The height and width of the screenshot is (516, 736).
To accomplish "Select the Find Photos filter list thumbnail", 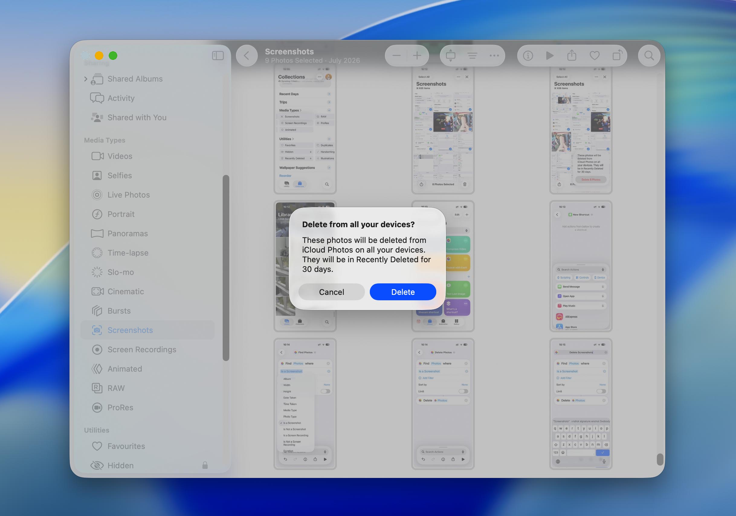I will 305,404.
